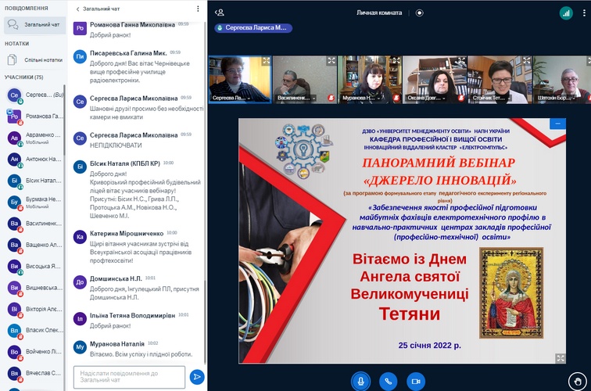Image resolution: width=591 pixels, height=391 pixels.
Task: Select participant Вікторія Але...
Action: pyautogui.click(x=34, y=309)
